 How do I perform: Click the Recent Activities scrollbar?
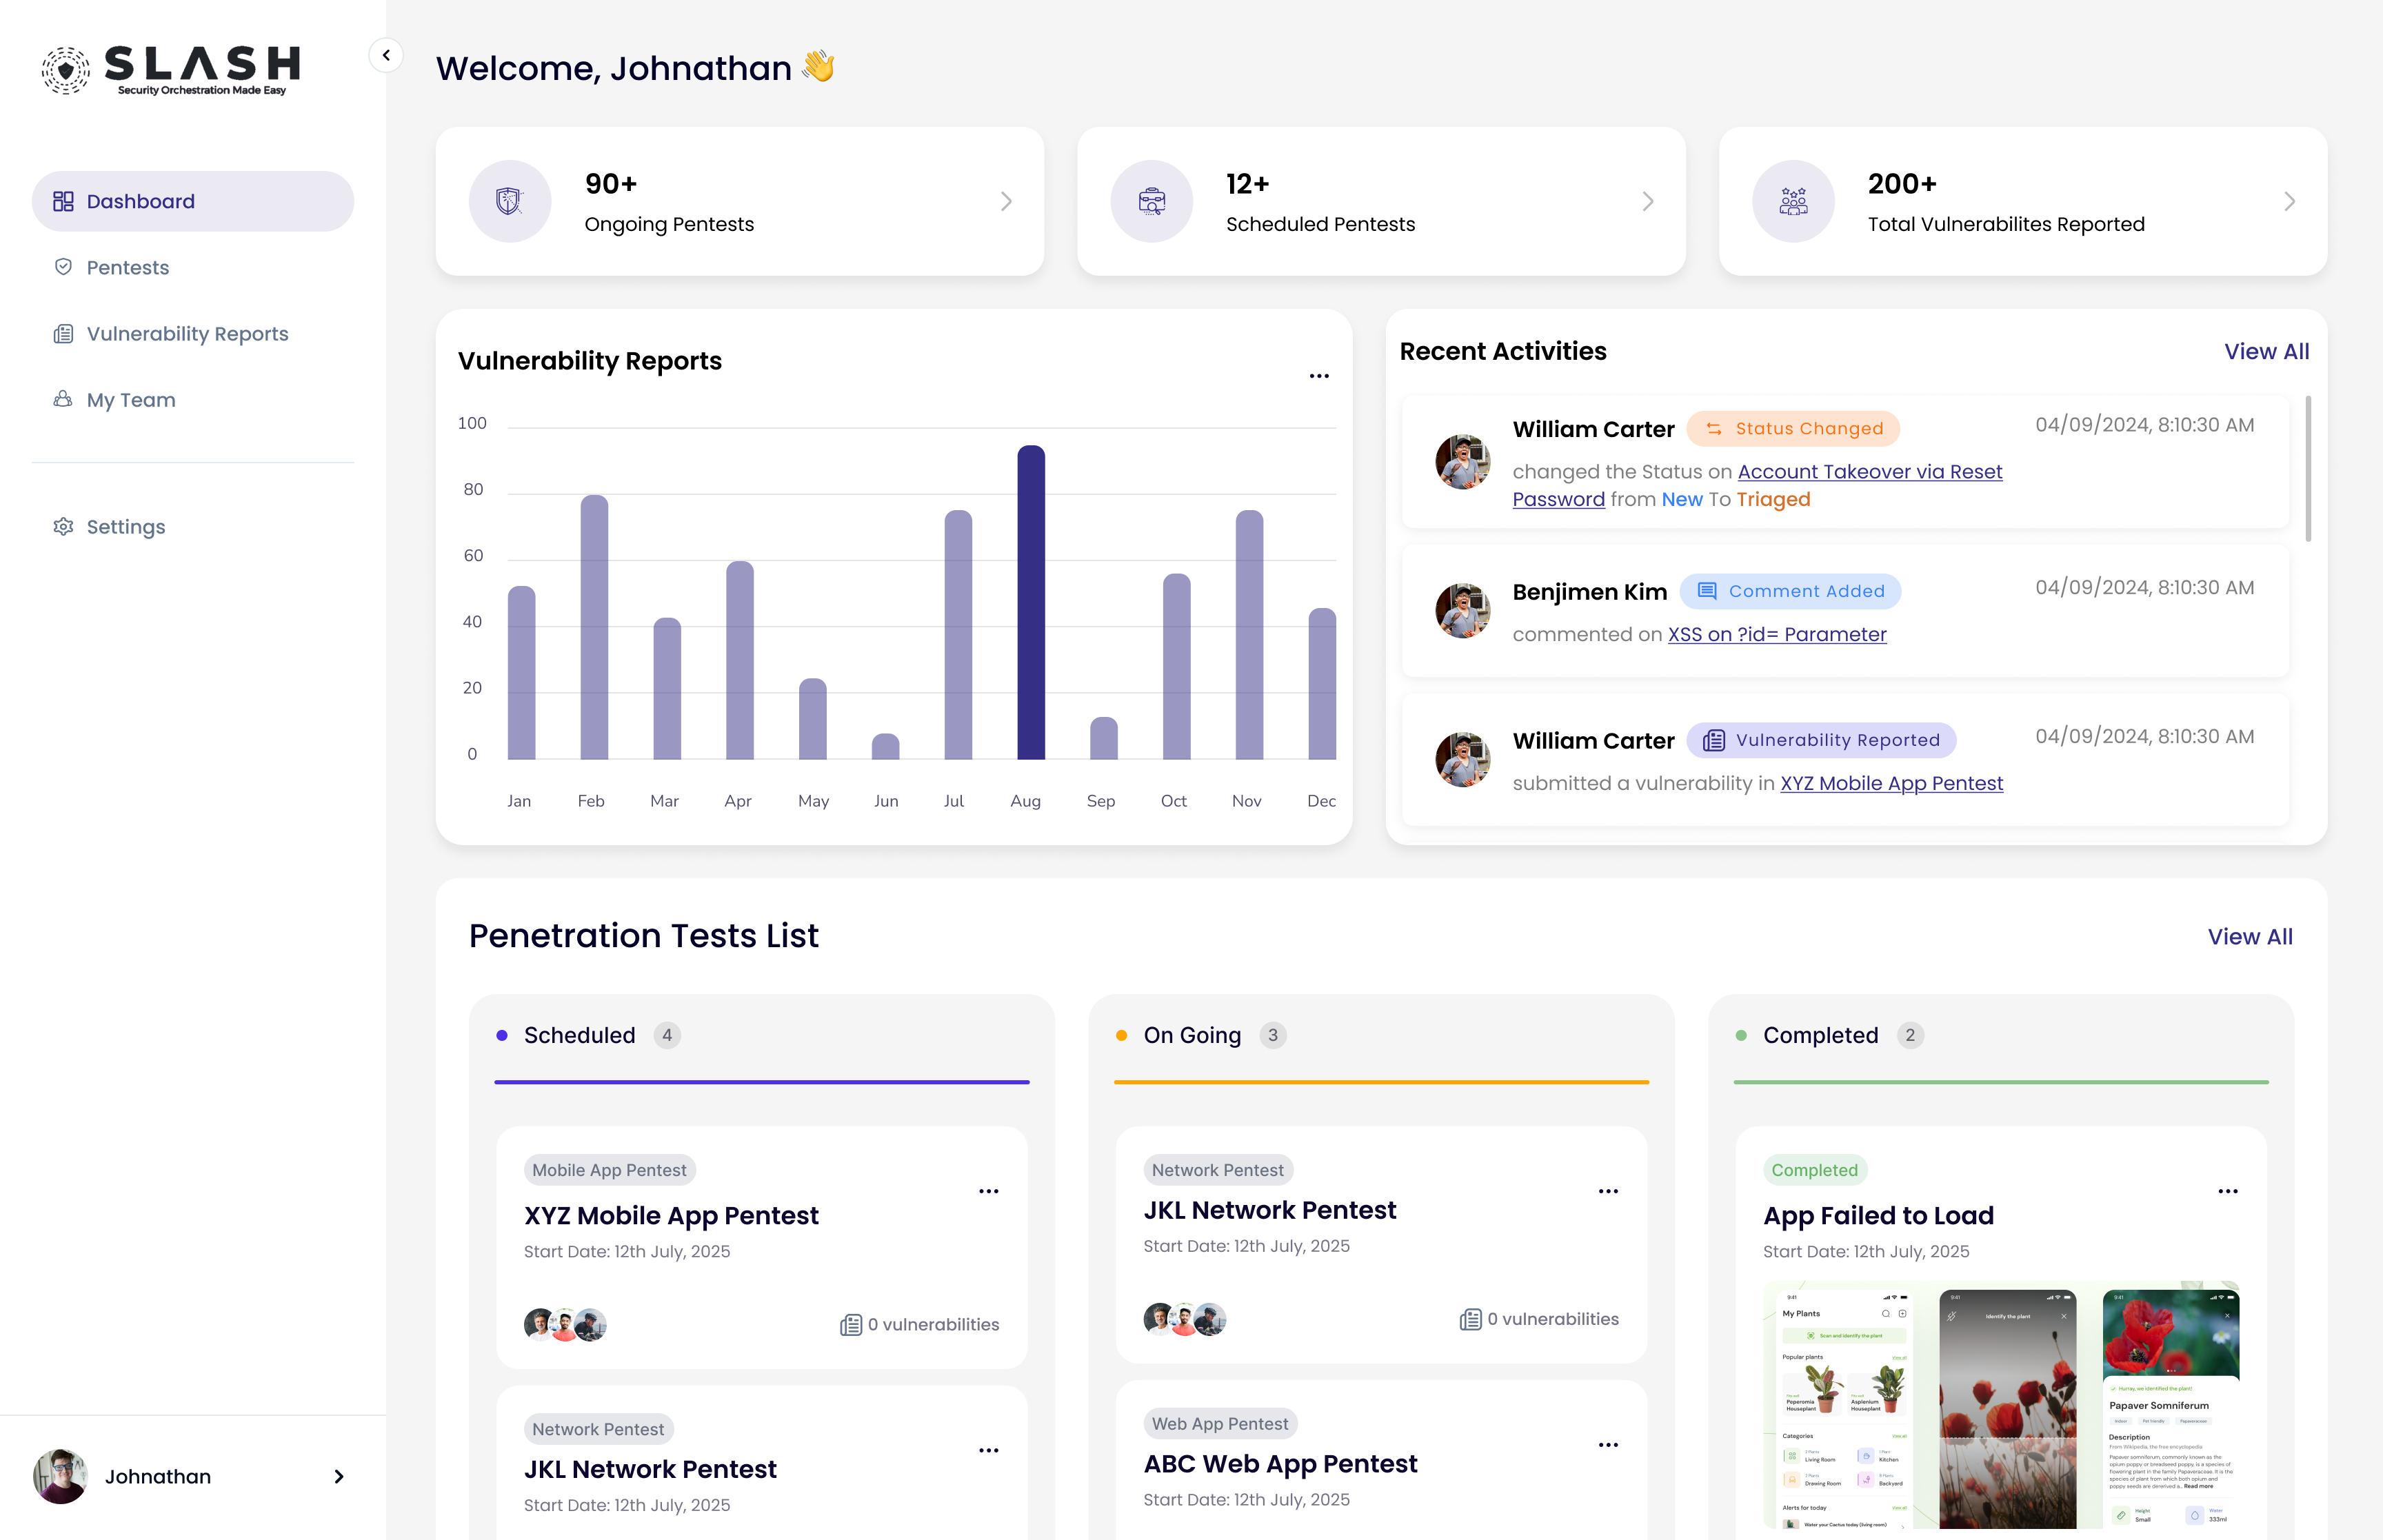(x=2308, y=468)
